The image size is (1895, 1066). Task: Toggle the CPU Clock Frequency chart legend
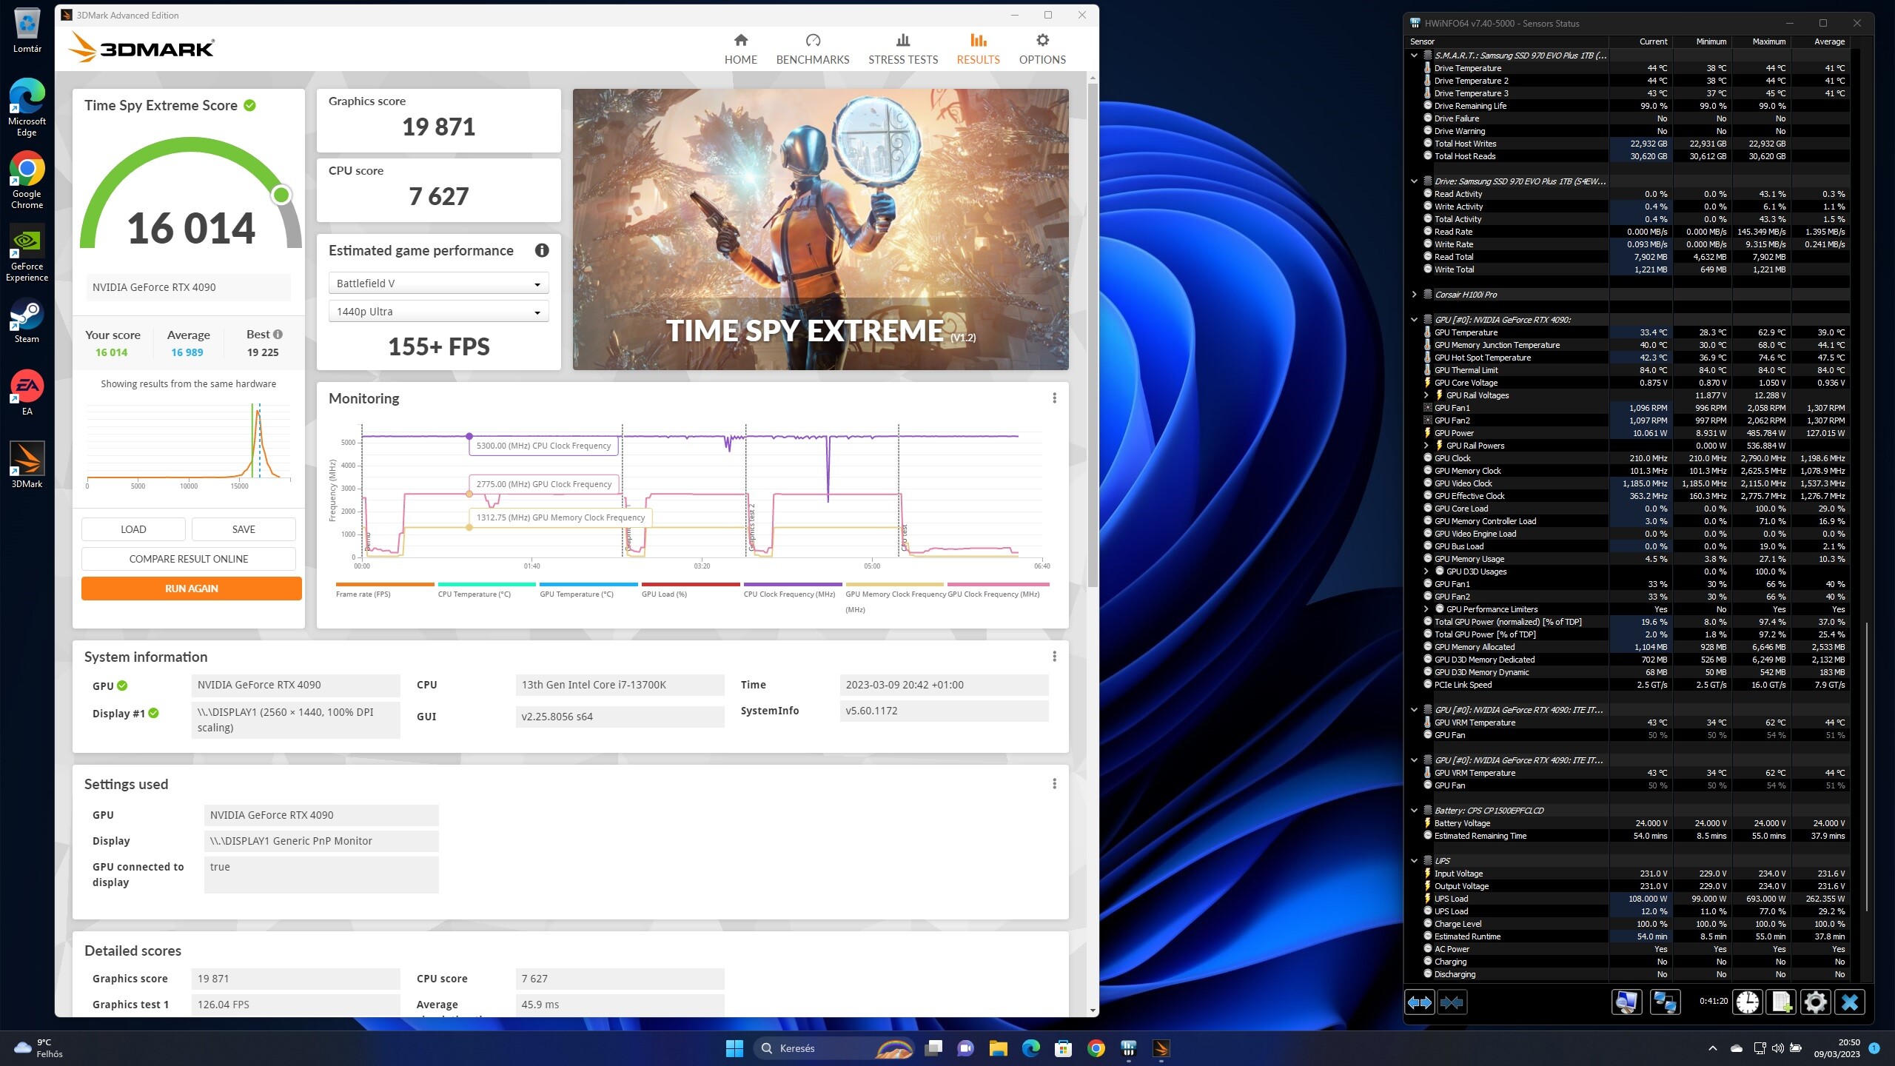coord(793,590)
